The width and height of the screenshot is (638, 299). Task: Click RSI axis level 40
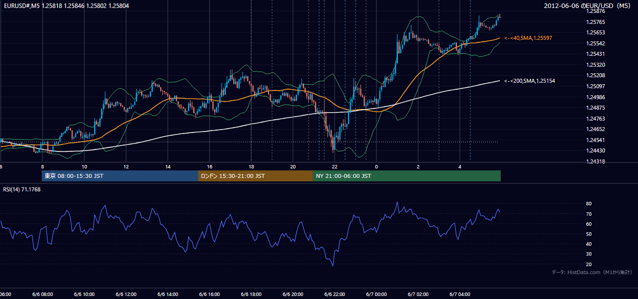[x=589, y=244]
